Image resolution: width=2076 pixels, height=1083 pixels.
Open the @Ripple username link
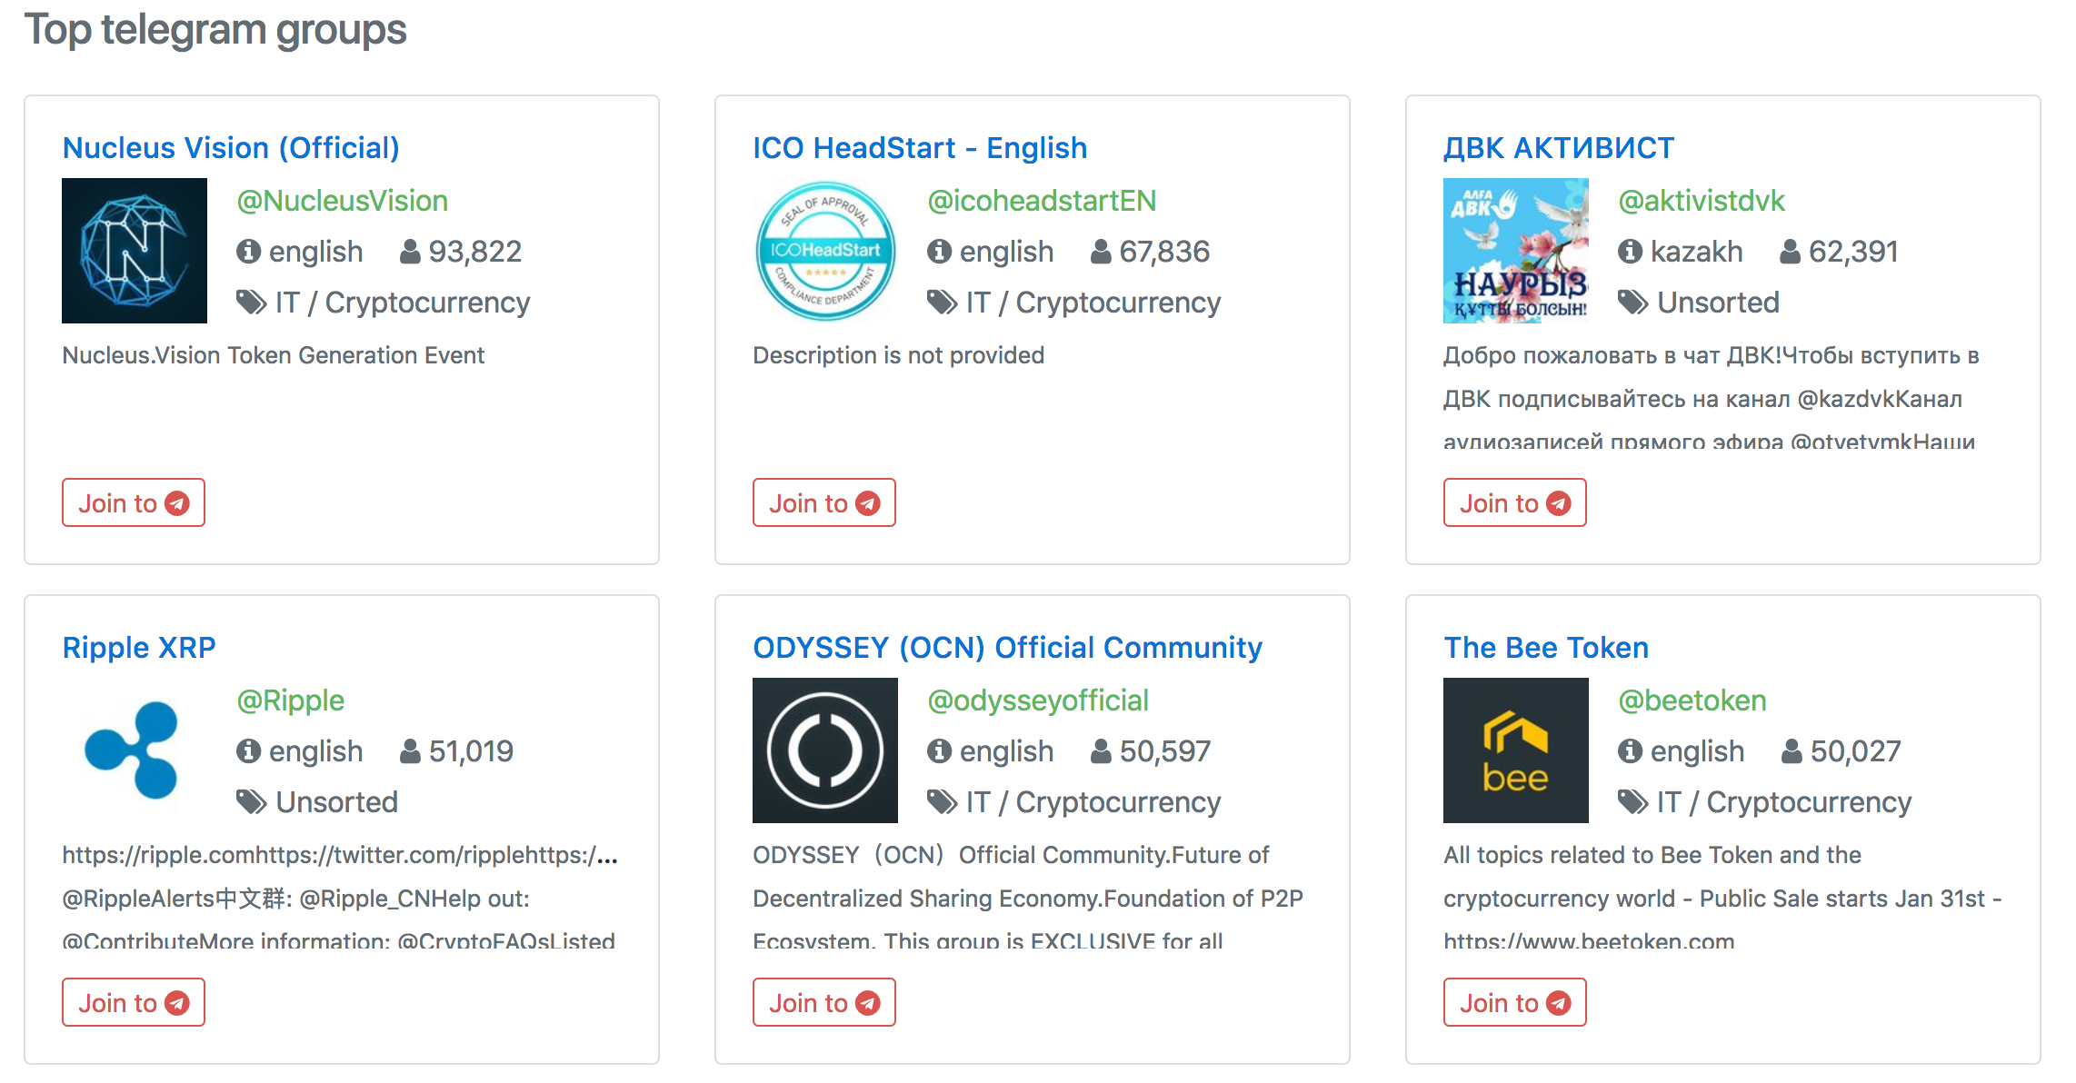tap(289, 700)
